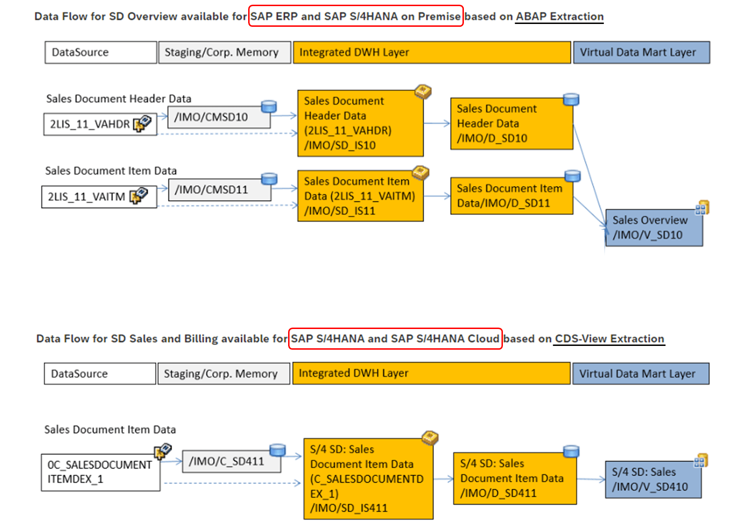Screen dimensions: 752x525
Task: Click Virtual Data Mart Layer header in SD Overview flow
Action: pyautogui.click(x=642, y=52)
